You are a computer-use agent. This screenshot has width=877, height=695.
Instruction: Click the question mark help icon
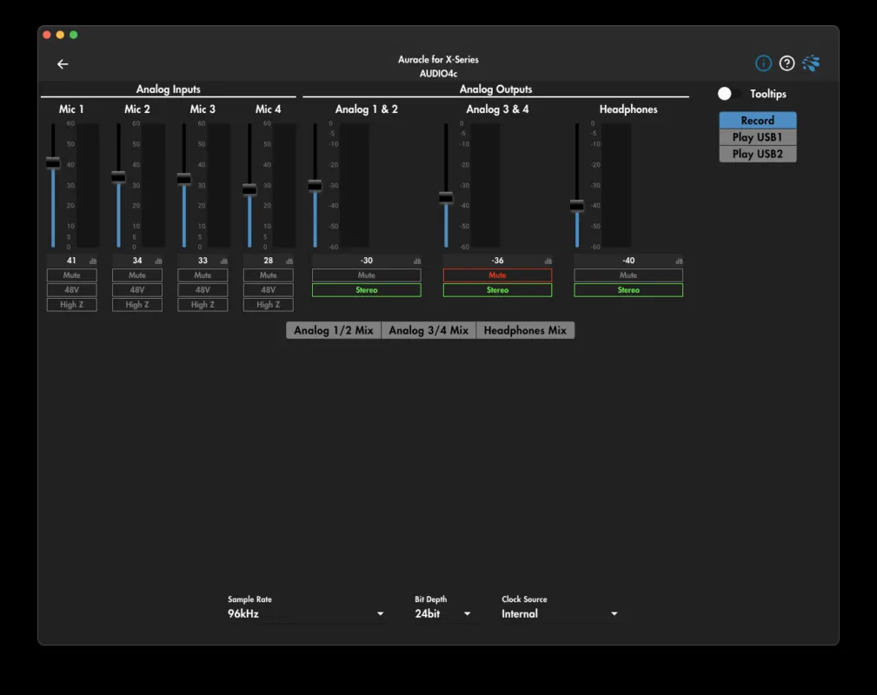point(787,63)
